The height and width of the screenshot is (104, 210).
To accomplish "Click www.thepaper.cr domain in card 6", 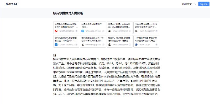I will [x=94, y=45].
